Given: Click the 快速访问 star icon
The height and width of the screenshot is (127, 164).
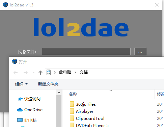Looking at the screenshot, I should click(x=20, y=99).
